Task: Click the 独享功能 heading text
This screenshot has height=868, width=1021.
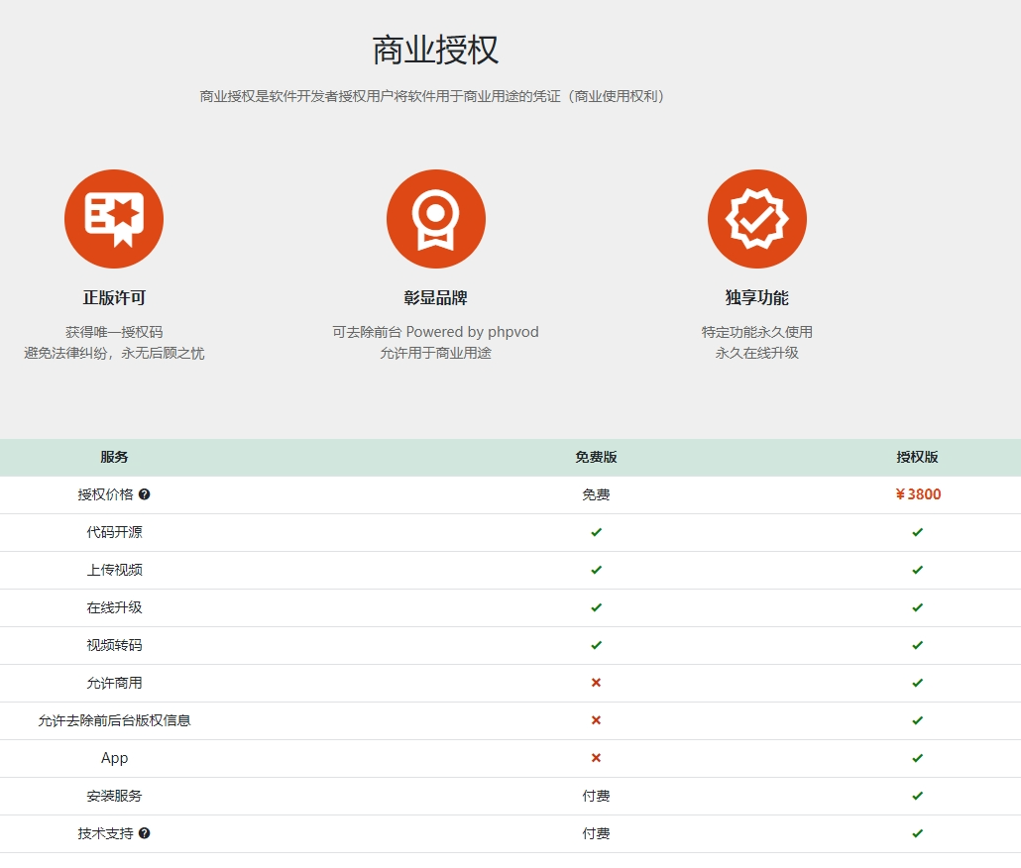Action: tap(756, 298)
